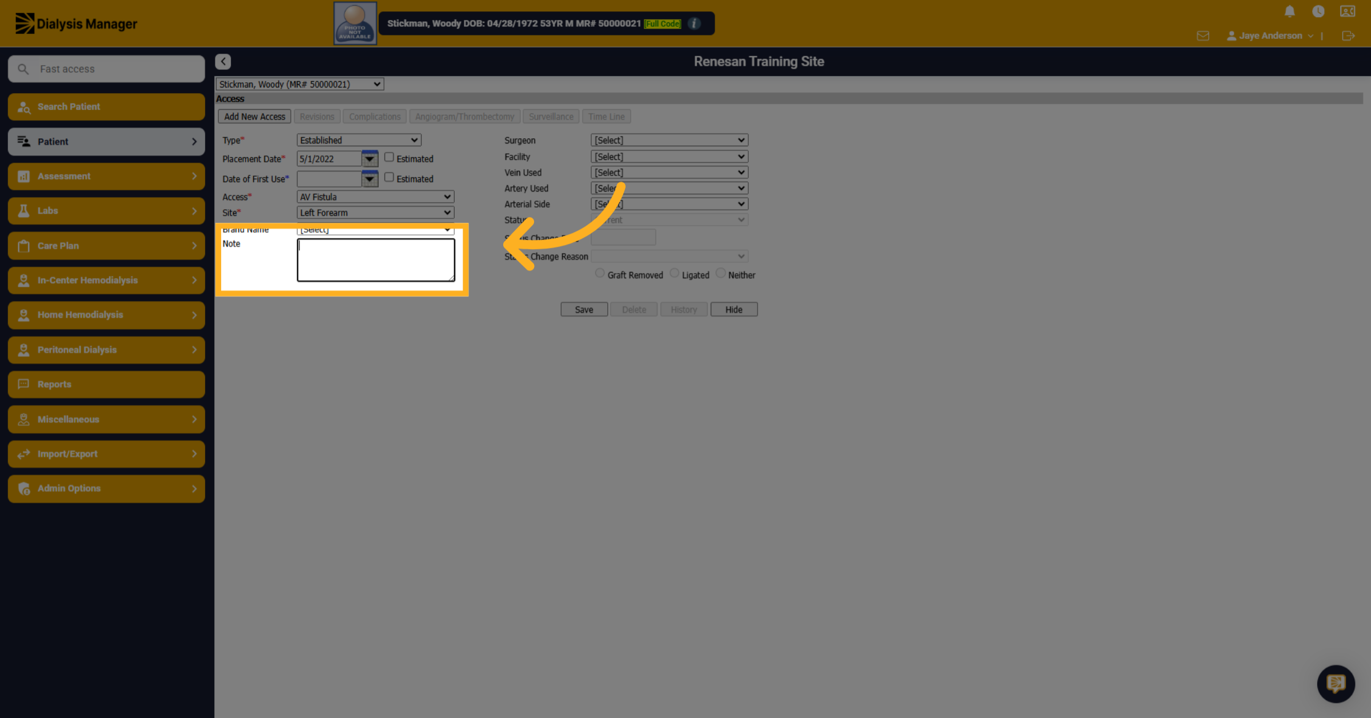Open the chat support icon
This screenshot has height=718, width=1371.
click(x=1336, y=683)
